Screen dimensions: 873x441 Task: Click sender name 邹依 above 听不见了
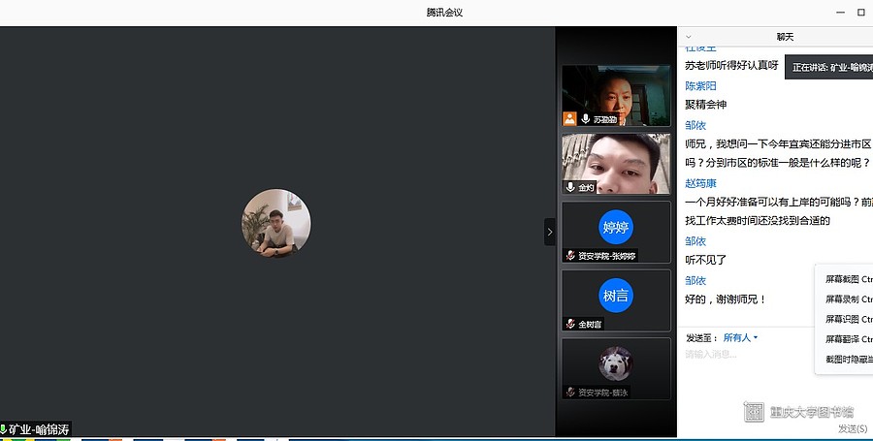(x=695, y=241)
